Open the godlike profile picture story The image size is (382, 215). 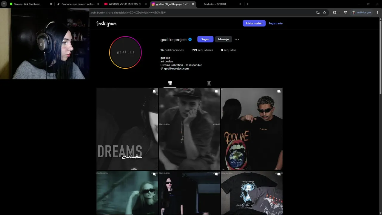point(125,52)
